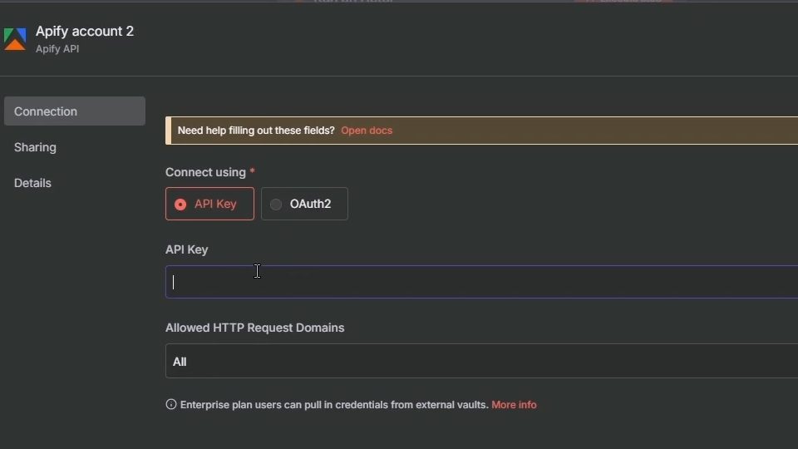Click the Apify logo icon

(15, 39)
